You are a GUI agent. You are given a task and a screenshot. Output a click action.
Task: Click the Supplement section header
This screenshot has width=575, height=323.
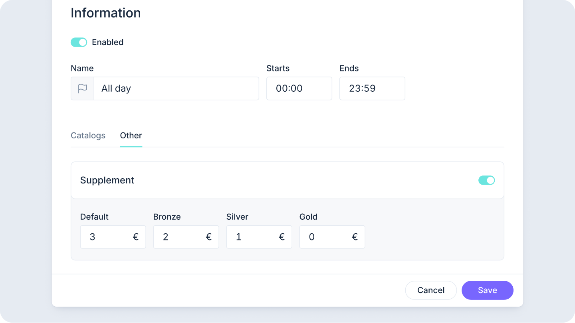click(107, 180)
